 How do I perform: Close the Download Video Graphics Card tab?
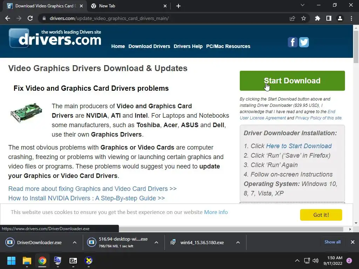pyautogui.click(x=81, y=6)
